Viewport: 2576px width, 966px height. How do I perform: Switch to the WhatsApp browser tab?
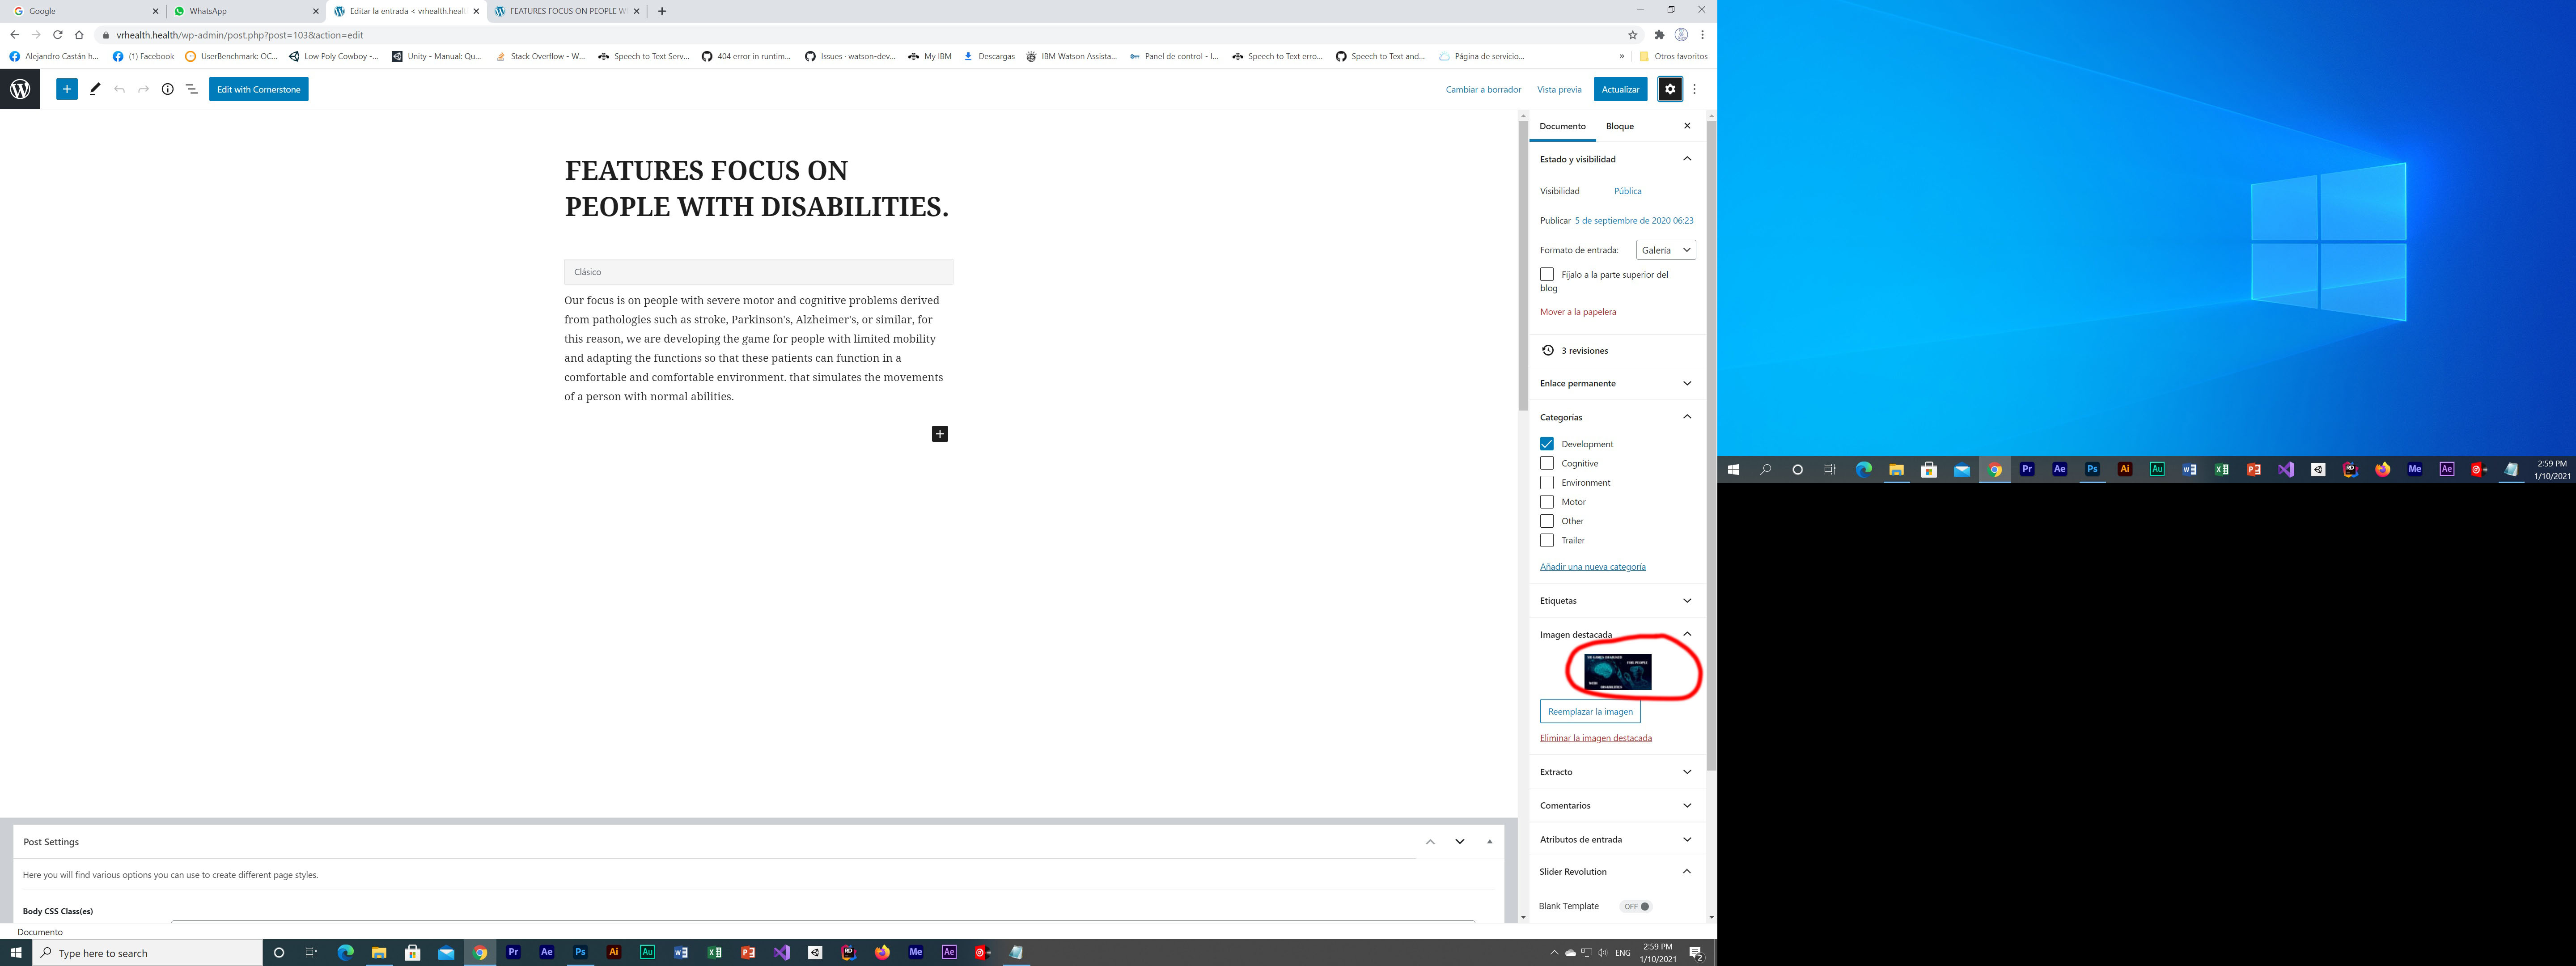coord(245,11)
